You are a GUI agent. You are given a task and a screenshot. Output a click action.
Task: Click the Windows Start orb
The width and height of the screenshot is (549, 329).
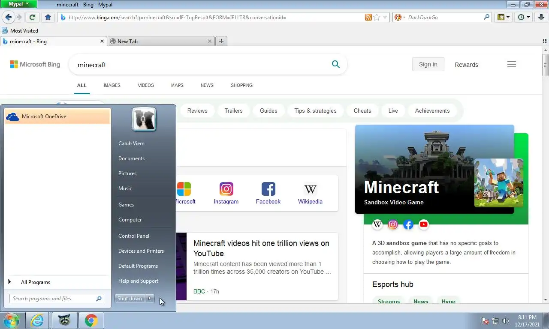(x=11, y=320)
